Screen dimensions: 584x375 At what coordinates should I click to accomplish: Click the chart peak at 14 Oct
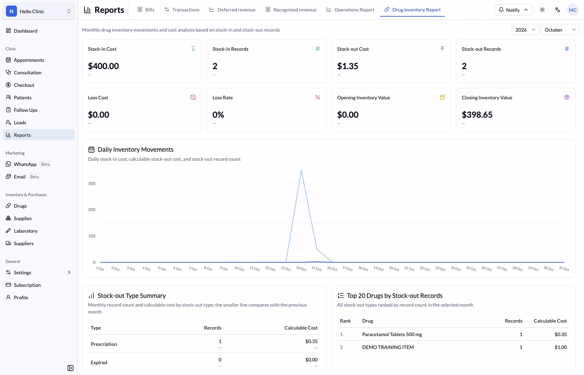[x=301, y=170]
